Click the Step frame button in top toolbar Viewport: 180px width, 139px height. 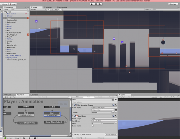(x=100, y=4)
